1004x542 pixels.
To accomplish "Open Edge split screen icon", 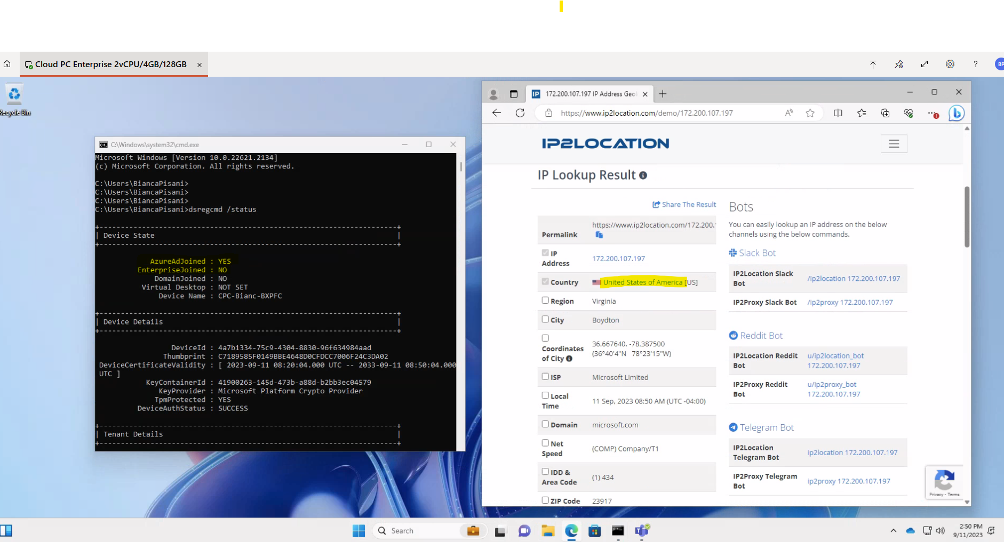I will pyautogui.click(x=838, y=113).
